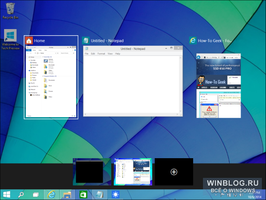Select the Home File Explorer window thumbnail

coord(51,82)
